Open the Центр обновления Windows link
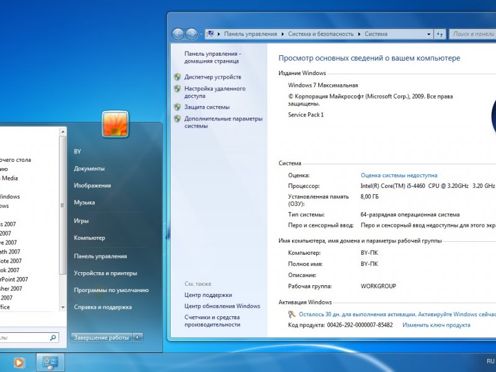This screenshot has width=496, height=372. click(x=223, y=306)
